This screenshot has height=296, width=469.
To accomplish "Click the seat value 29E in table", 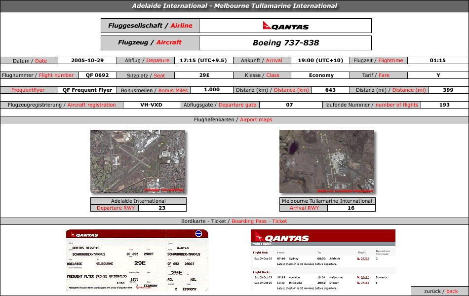I will point(204,75).
